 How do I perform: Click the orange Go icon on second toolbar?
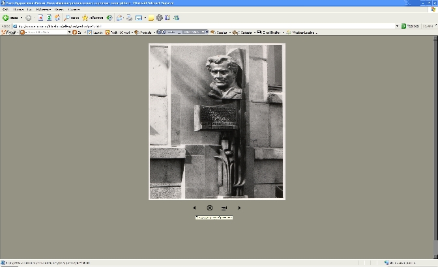coord(74,33)
